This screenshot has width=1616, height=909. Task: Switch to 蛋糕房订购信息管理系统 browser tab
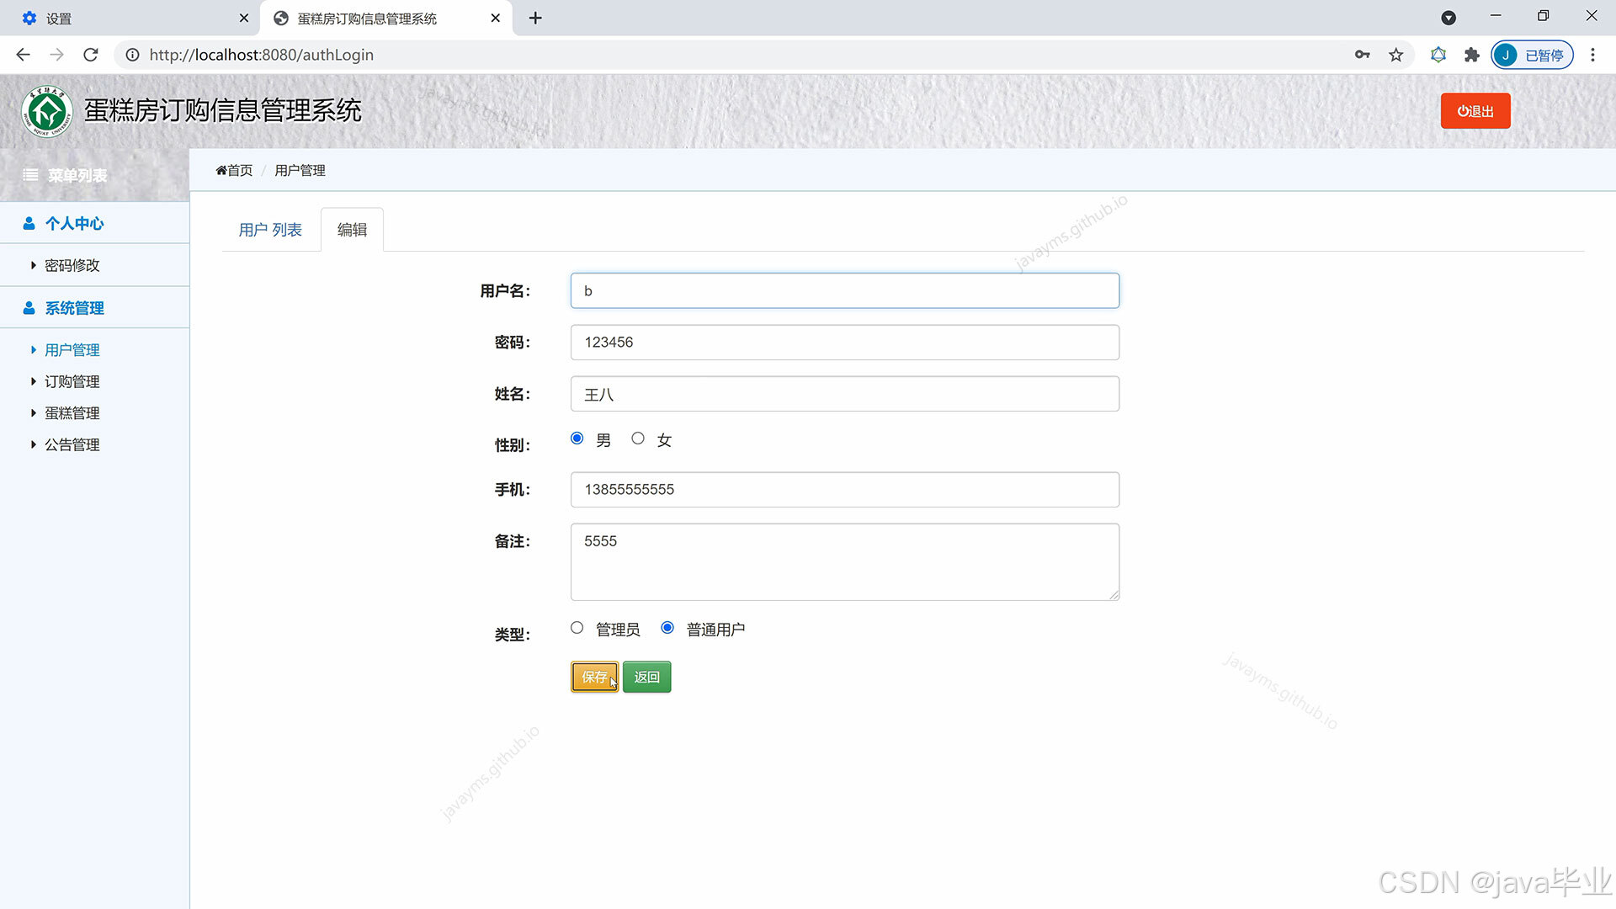386,18
